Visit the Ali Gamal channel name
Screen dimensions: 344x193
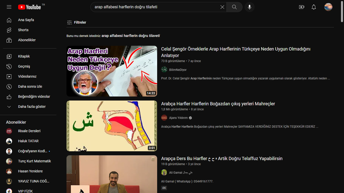coord(181,172)
